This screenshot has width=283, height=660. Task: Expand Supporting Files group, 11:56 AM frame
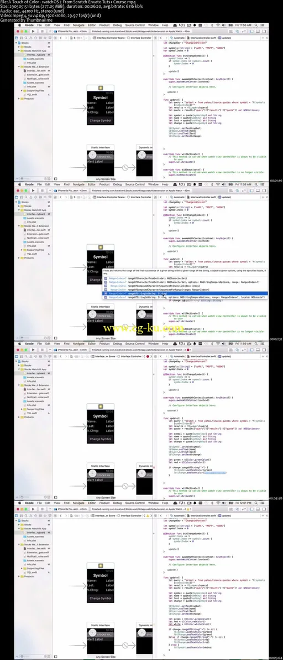click(22, 90)
